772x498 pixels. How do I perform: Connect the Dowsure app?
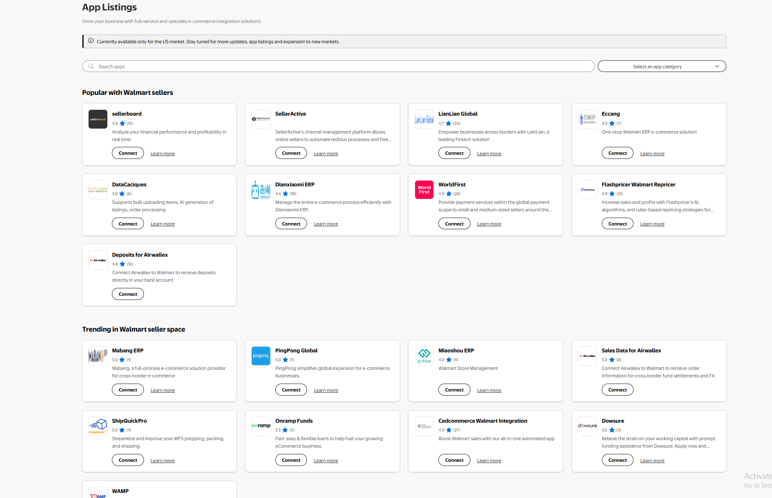coord(617,460)
